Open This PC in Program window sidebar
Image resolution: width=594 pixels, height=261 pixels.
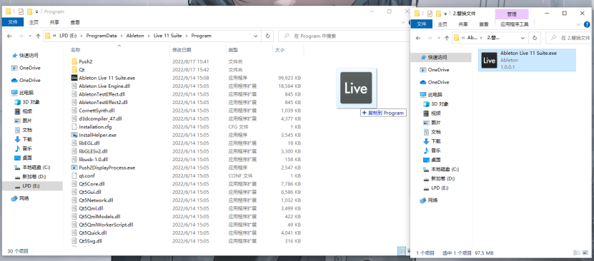23,93
